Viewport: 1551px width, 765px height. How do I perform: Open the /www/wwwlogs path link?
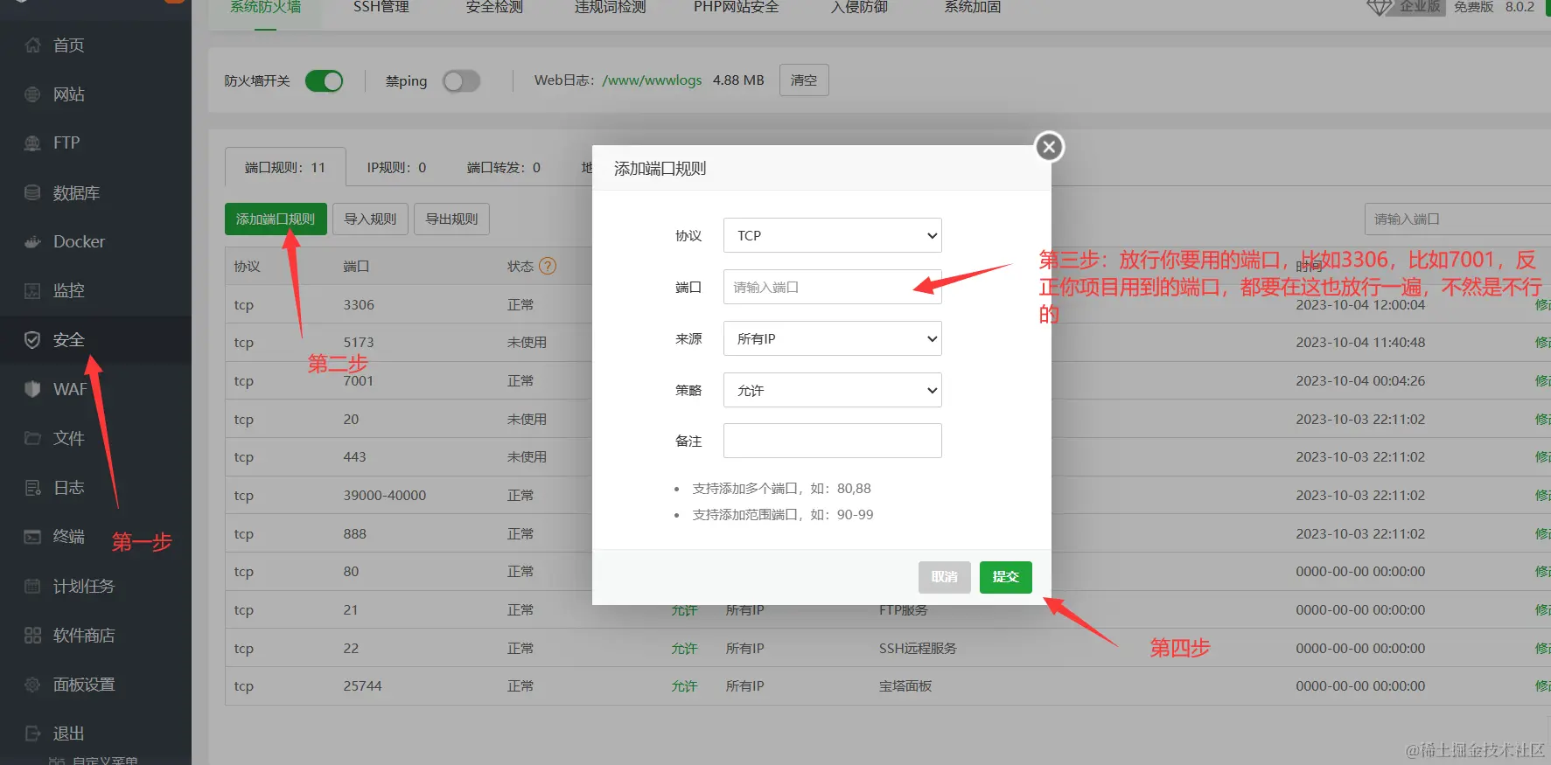pos(652,80)
